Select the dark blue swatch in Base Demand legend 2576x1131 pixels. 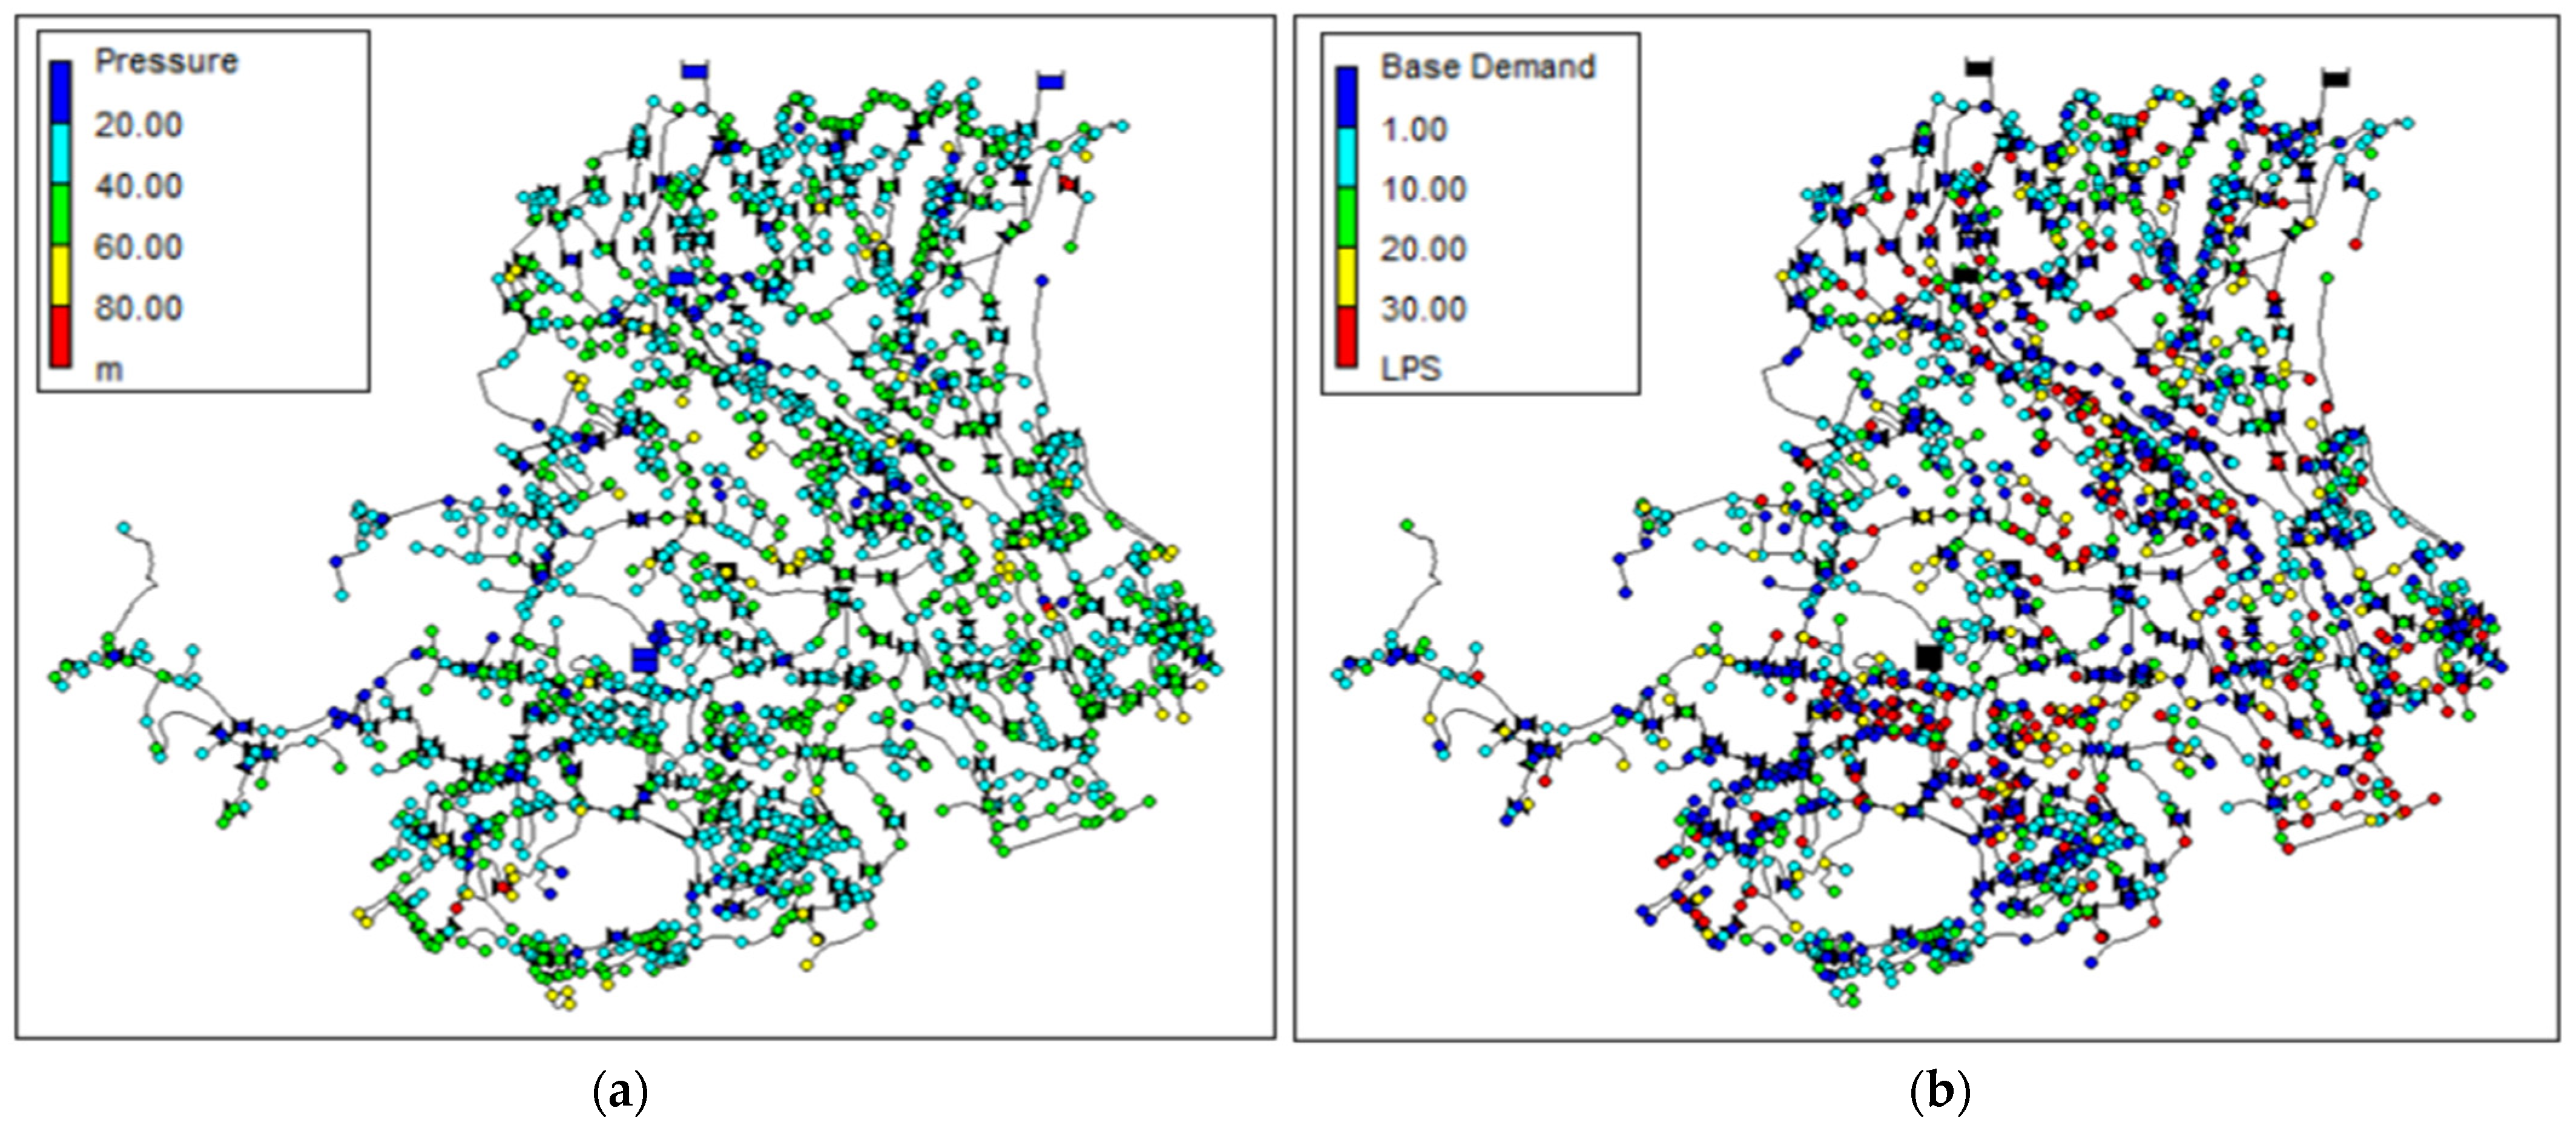point(1347,97)
